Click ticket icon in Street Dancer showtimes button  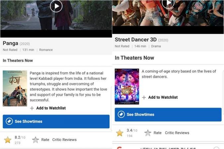click(x=121, y=115)
